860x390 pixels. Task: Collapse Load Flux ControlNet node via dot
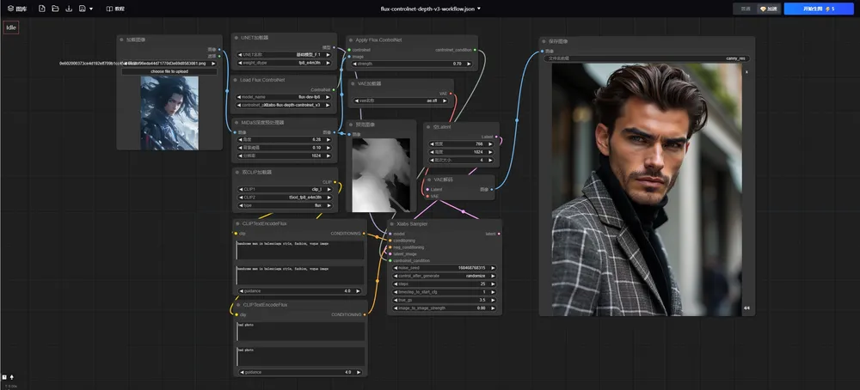pyautogui.click(x=236, y=80)
